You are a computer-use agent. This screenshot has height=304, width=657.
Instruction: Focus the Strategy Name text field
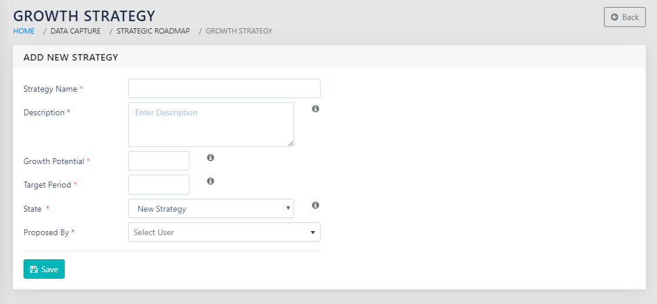[x=224, y=89]
